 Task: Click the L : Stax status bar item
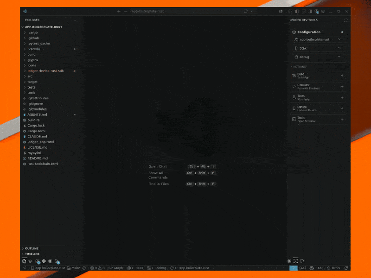[x=135, y=268]
